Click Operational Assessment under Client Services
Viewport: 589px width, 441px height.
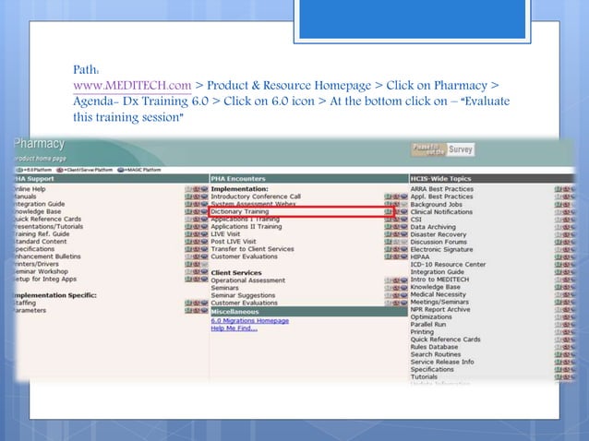pyautogui.click(x=248, y=280)
